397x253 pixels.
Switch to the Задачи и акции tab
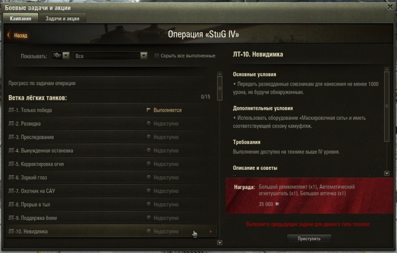point(63,18)
